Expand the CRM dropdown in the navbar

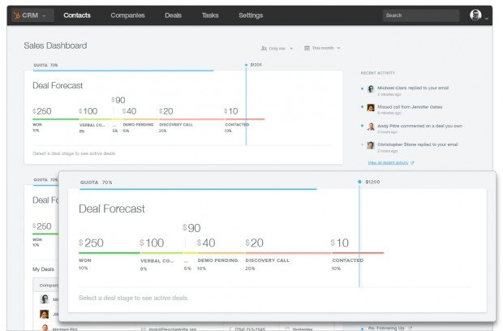(32, 15)
